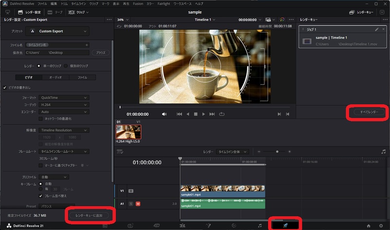Open the Color page icon
This screenshot has height=230, width=390.
[234, 226]
